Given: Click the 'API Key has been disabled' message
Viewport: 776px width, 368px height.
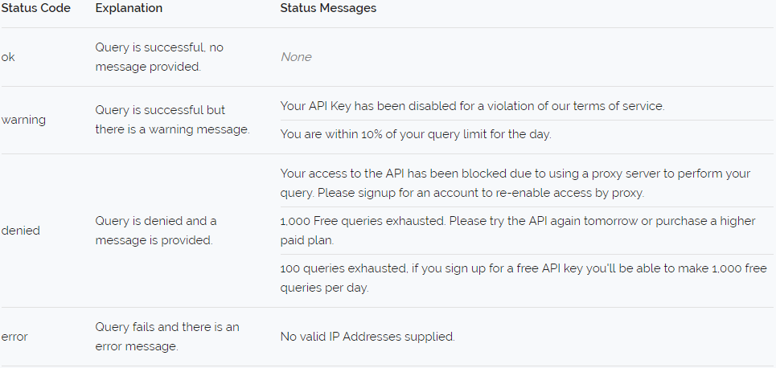Looking at the screenshot, I should coord(472,106).
